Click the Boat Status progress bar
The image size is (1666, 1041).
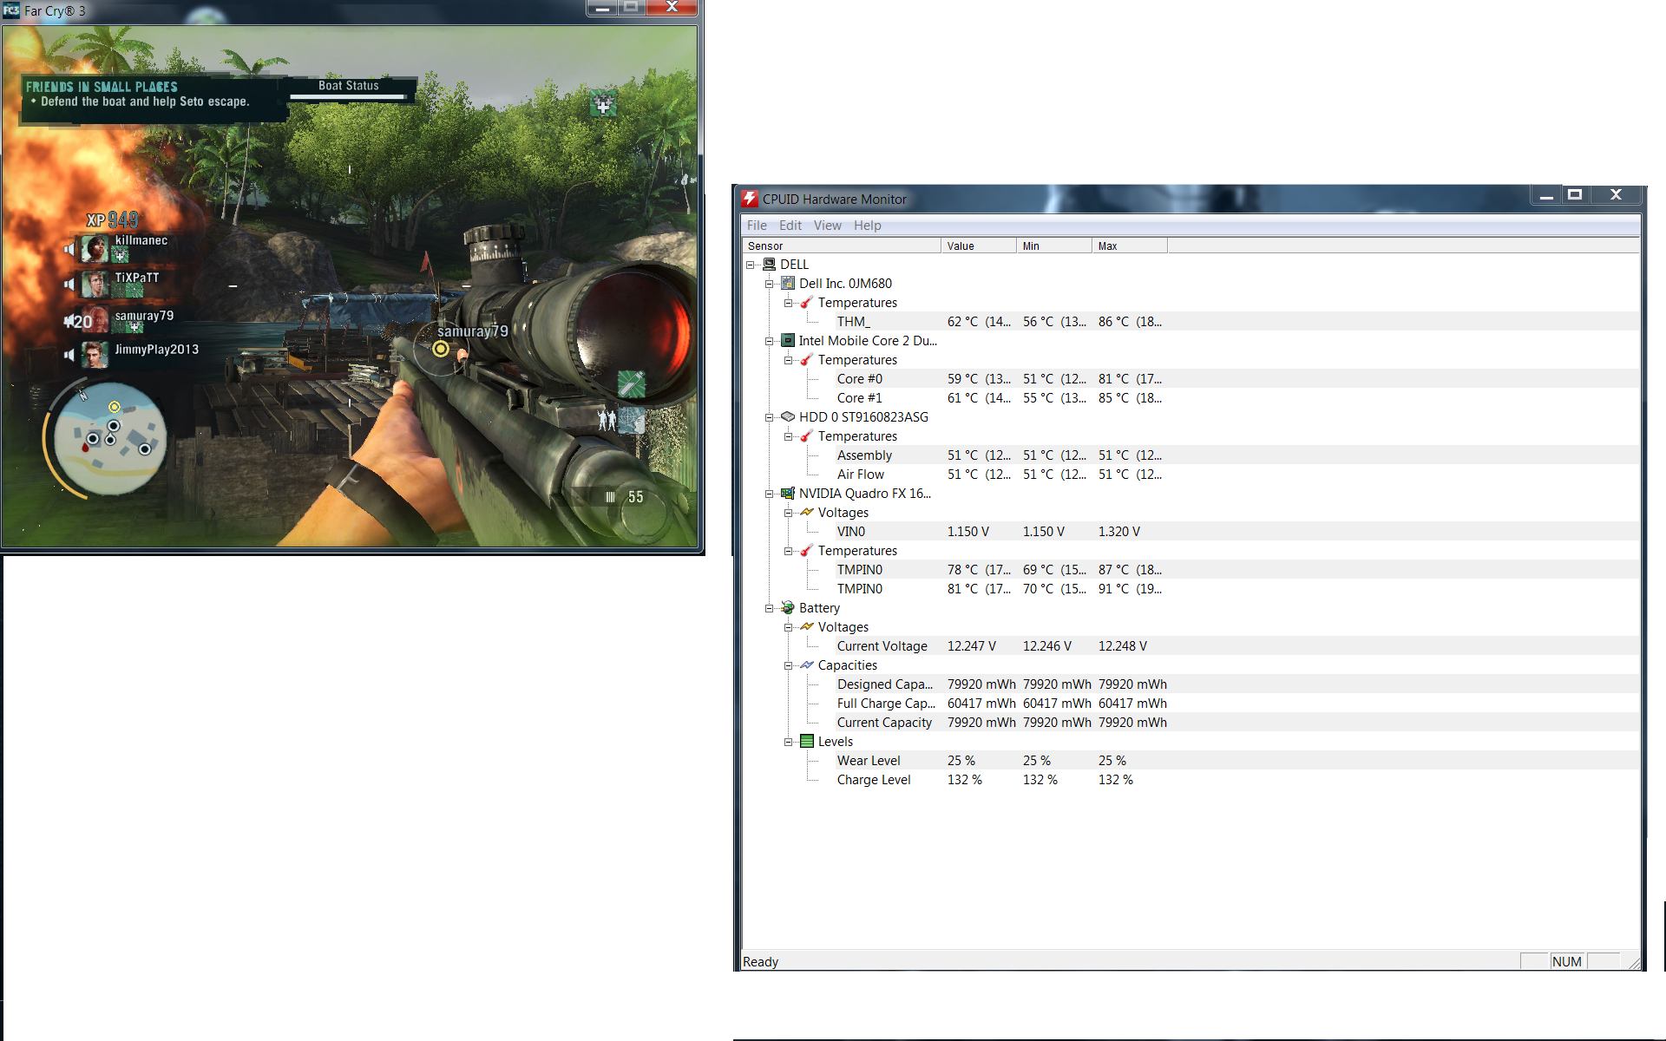click(349, 97)
